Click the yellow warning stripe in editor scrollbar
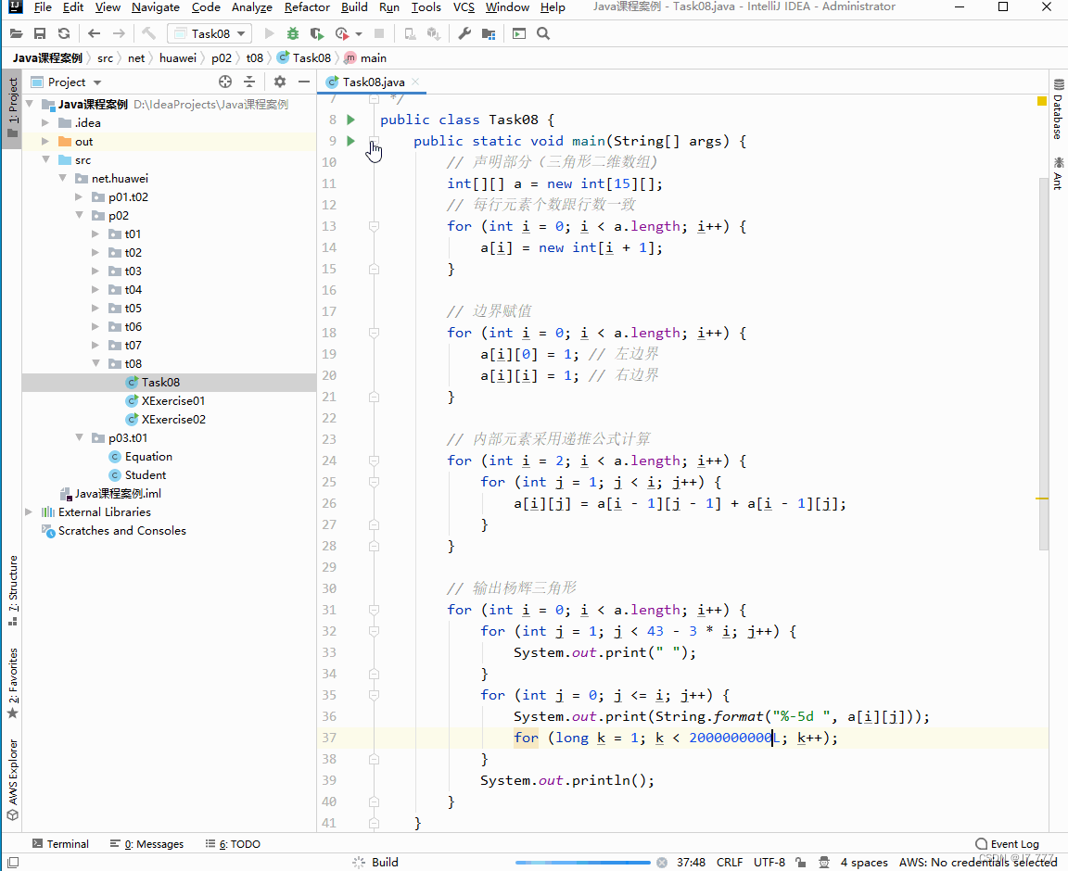This screenshot has width=1068, height=871. pyautogui.click(x=1041, y=499)
